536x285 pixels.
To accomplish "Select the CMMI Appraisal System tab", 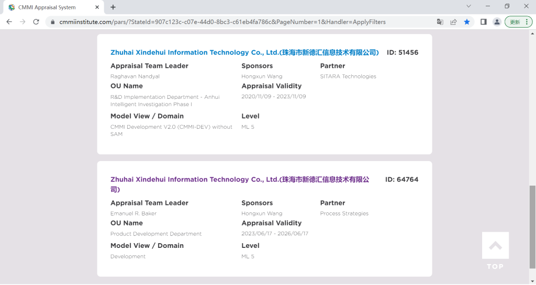I will tap(53, 7).
